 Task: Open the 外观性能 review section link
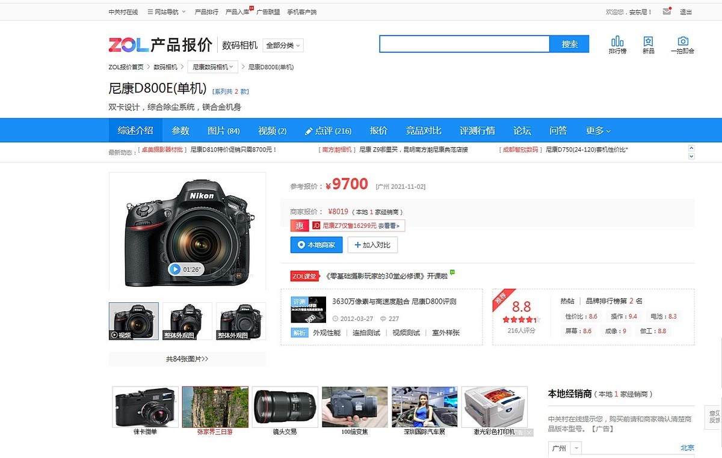tap(327, 332)
